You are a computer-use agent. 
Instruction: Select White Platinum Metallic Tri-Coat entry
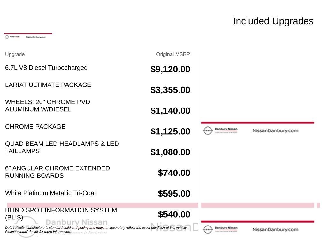50,193
